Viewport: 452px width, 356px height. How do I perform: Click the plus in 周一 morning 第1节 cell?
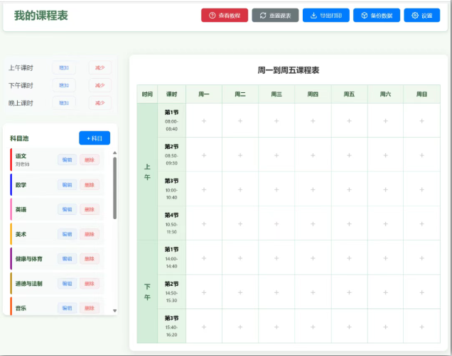(204, 121)
